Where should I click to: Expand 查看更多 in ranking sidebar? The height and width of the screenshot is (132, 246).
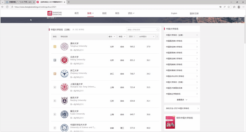point(182,100)
